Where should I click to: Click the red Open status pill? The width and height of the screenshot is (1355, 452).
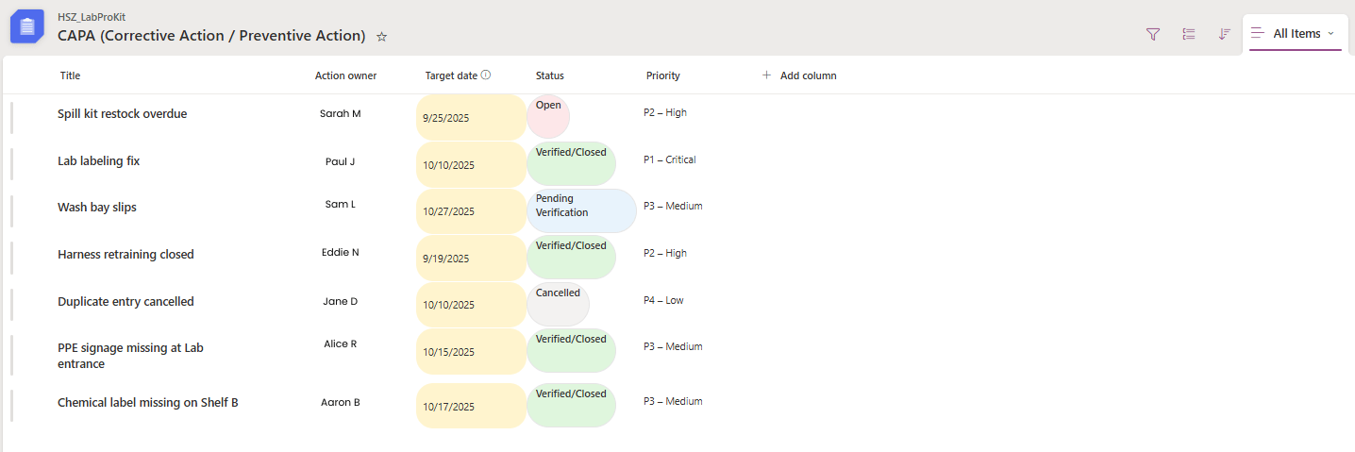548,115
